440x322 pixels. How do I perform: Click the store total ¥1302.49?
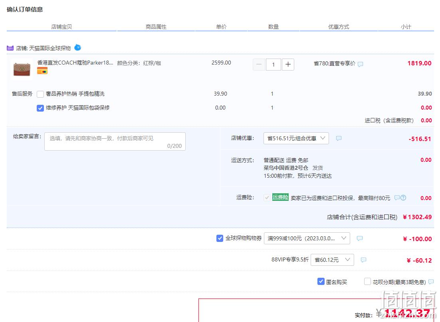point(417,217)
